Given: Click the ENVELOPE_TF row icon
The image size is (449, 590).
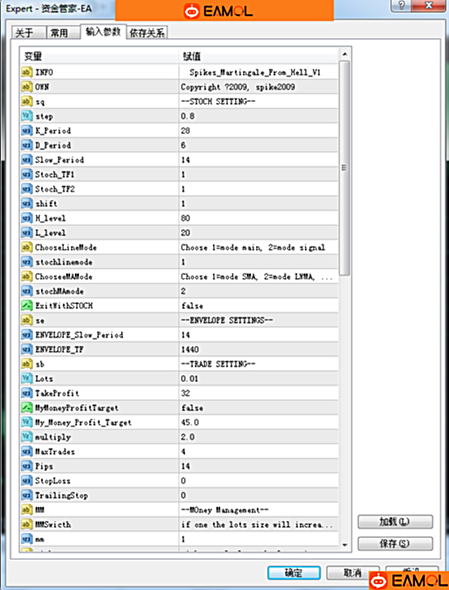Looking at the screenshot, I should coord(28,349).
